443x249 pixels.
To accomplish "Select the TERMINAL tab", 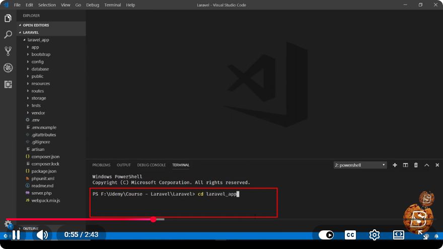I will click(181, 165).
